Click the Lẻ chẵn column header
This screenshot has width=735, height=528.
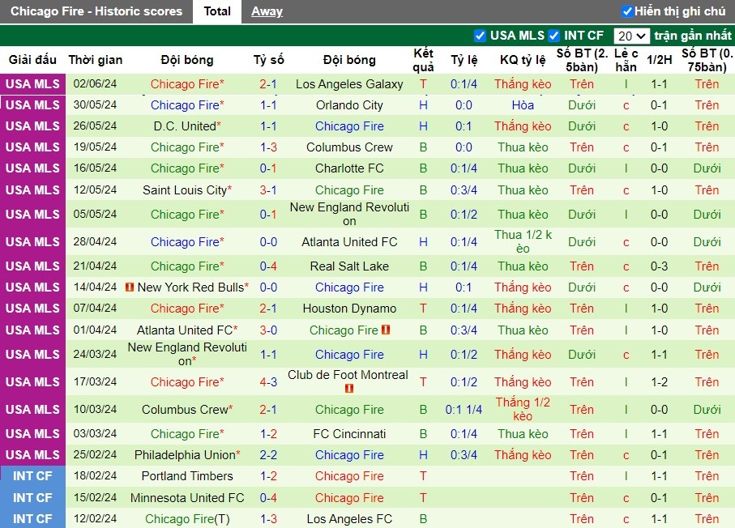(x=626, y=60)
